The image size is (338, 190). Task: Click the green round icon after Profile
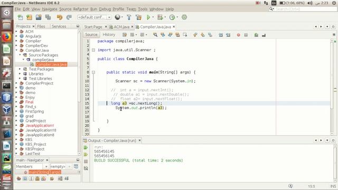pos(184,17)
